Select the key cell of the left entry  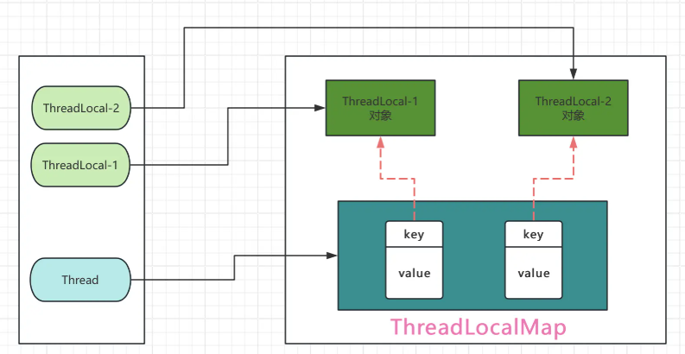414,234
